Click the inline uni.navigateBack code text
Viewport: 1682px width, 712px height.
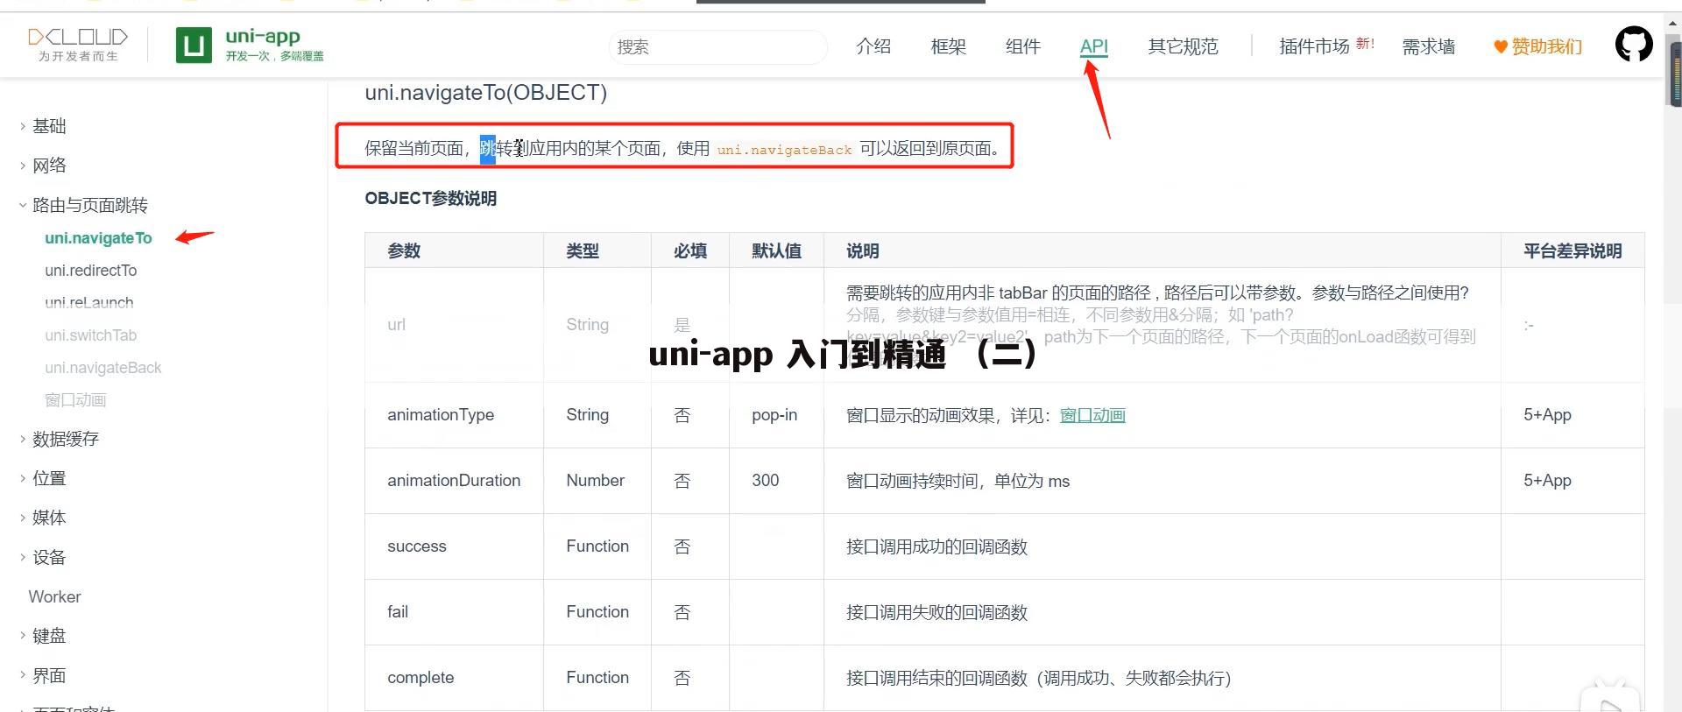pyautogui.click(x=784, y=150)
